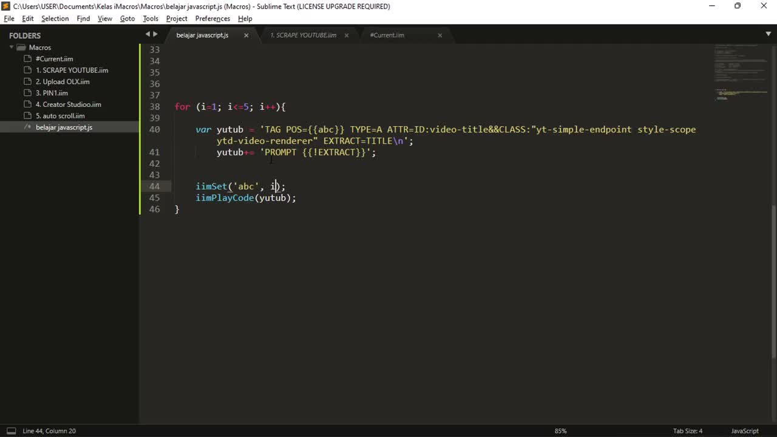This screenshot has height=437, width=777.
Task: Close the belajar javascript.js tab
Action: (246, 35)
